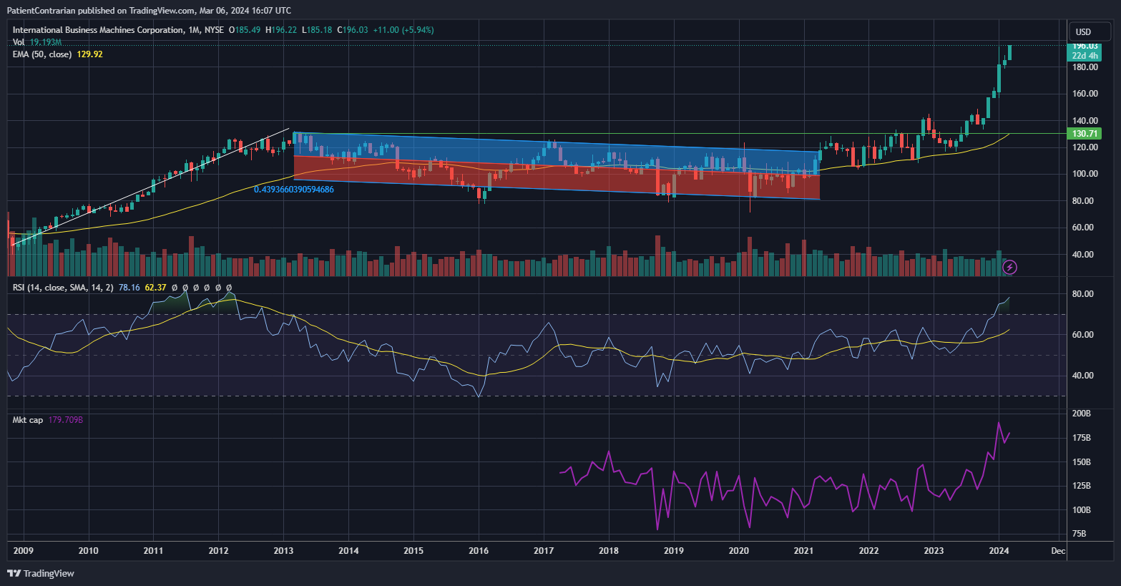
Task: Click the 2020 label on time axis
Action: click(x=739, y=551)
